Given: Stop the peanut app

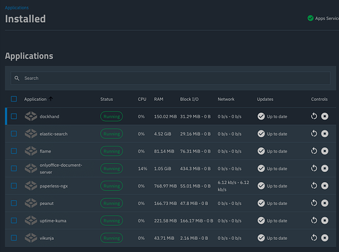Looking at the screenshot, I should click(325, 203).
